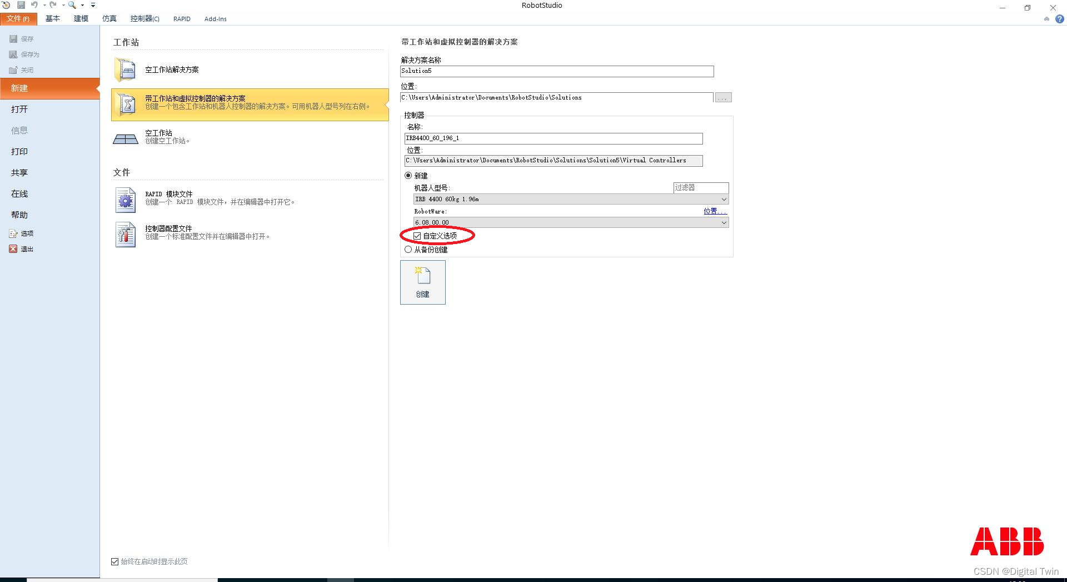Click the RAPID 模块文件 gear document icon
The image size is (1067, 582).
(126, 200)
